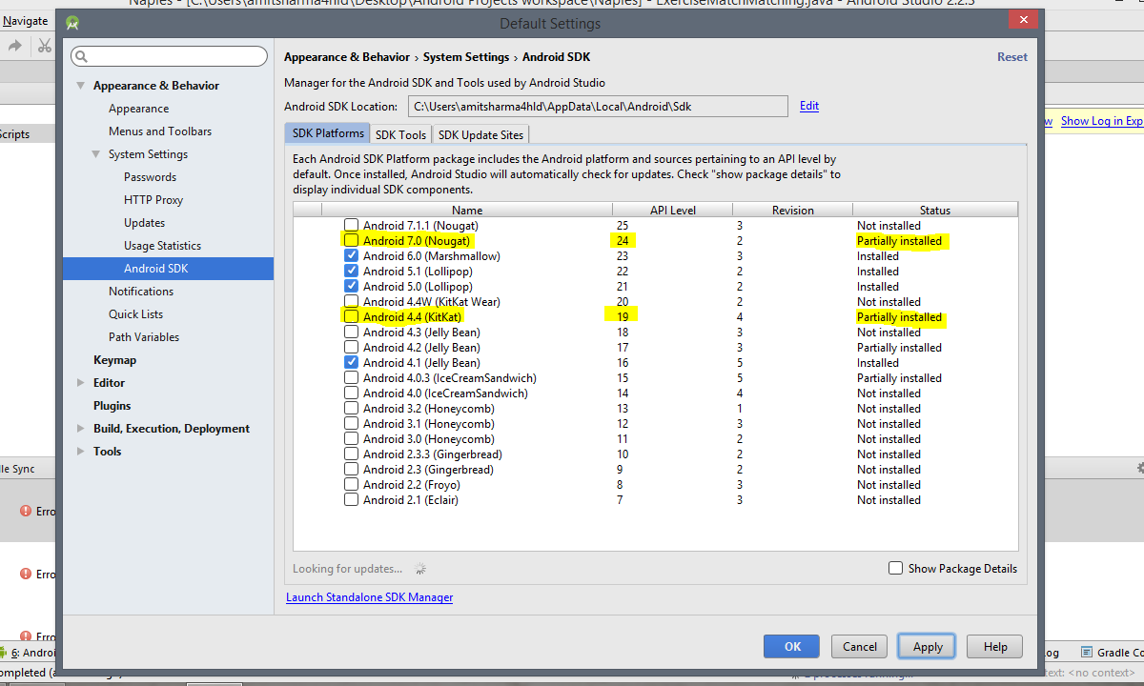Open the Notifications settings page

click(x=141, y=292)
